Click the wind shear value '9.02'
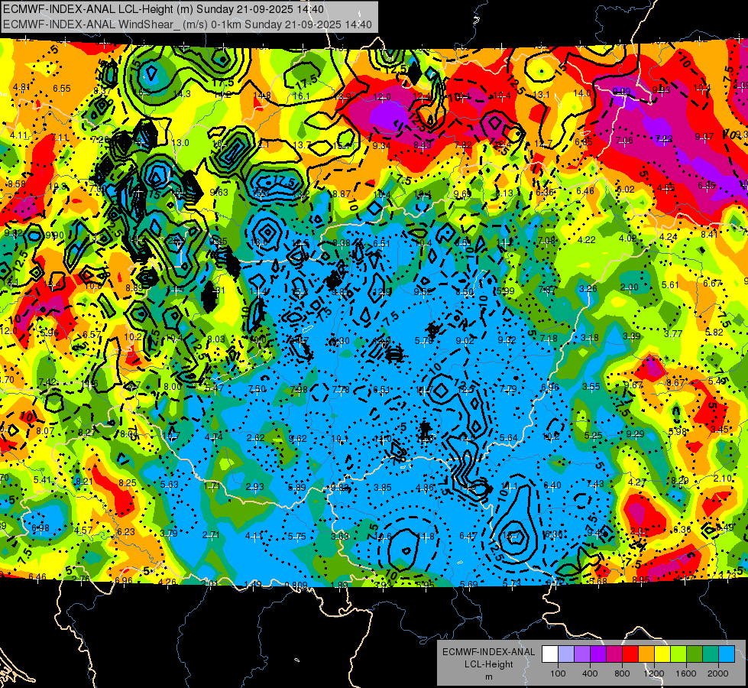The image size is (748, 688). point(465,340)
